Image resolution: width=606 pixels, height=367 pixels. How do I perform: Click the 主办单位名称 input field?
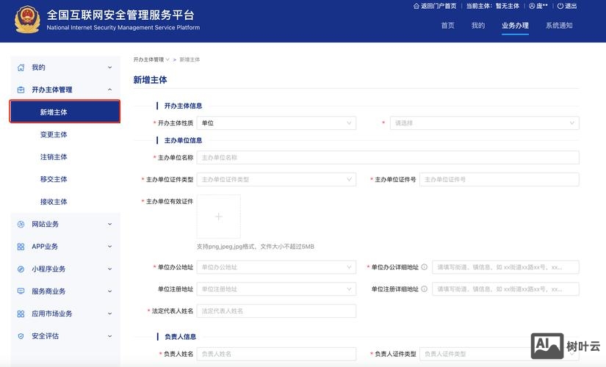(388, 158)
